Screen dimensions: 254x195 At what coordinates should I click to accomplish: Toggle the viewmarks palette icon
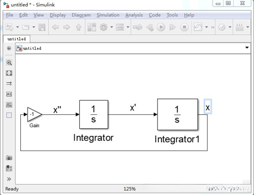[9, 168]
